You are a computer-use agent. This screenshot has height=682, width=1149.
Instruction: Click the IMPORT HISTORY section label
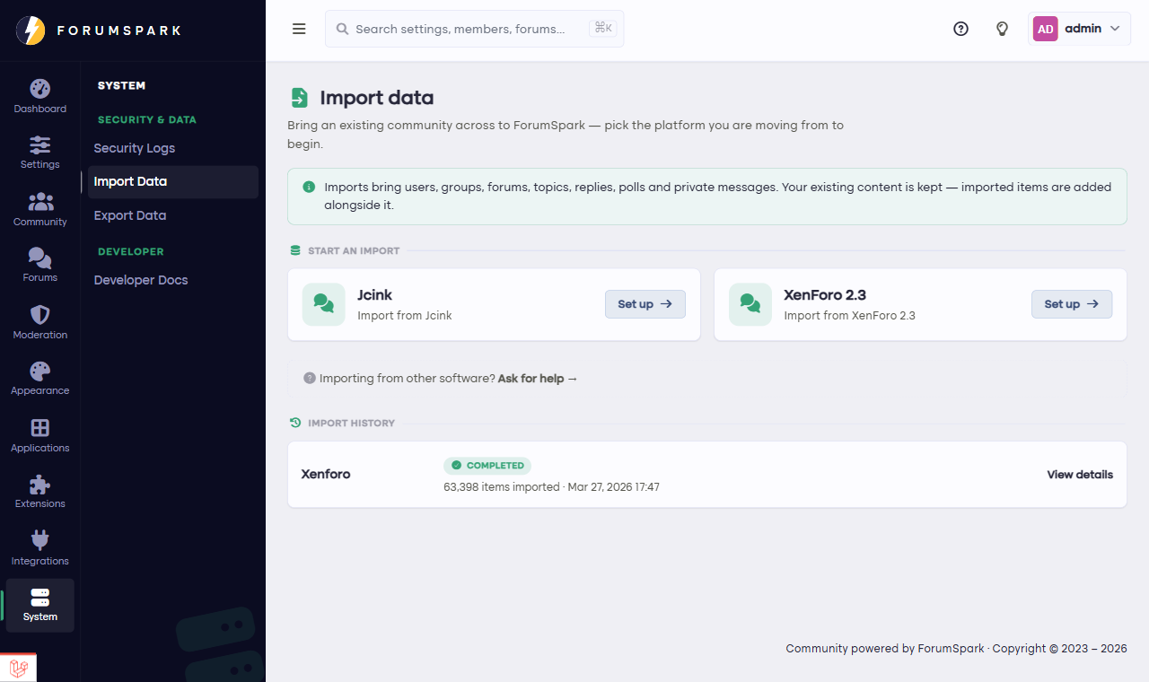(351, 424)
